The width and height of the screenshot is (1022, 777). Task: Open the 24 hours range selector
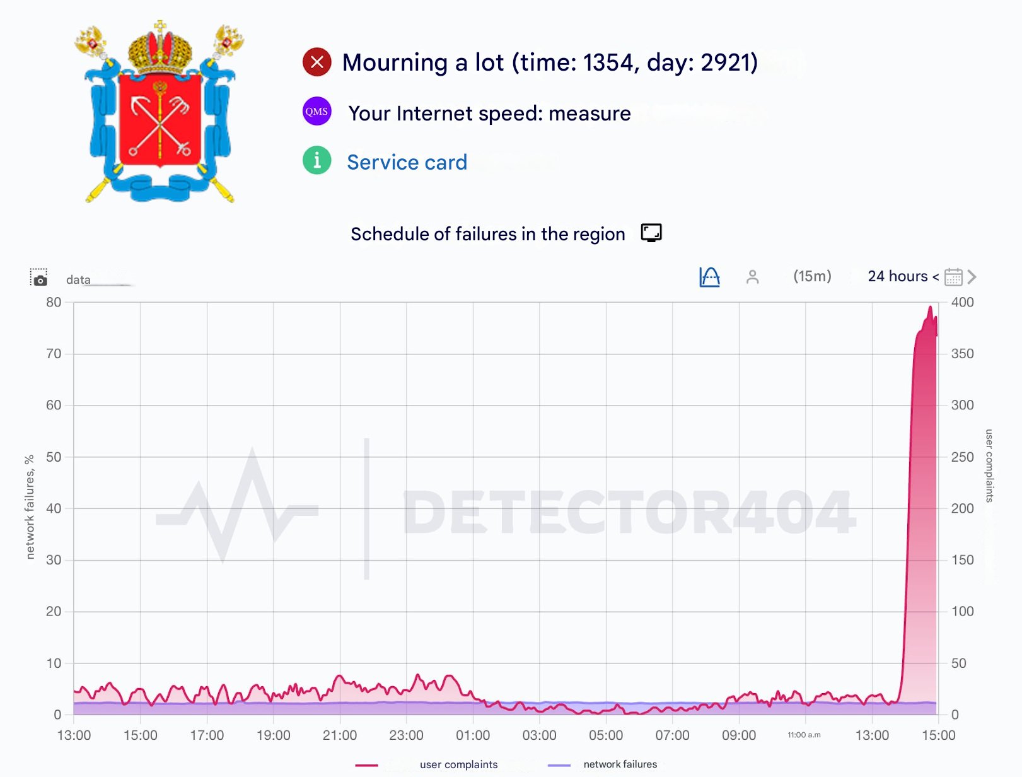898,276
